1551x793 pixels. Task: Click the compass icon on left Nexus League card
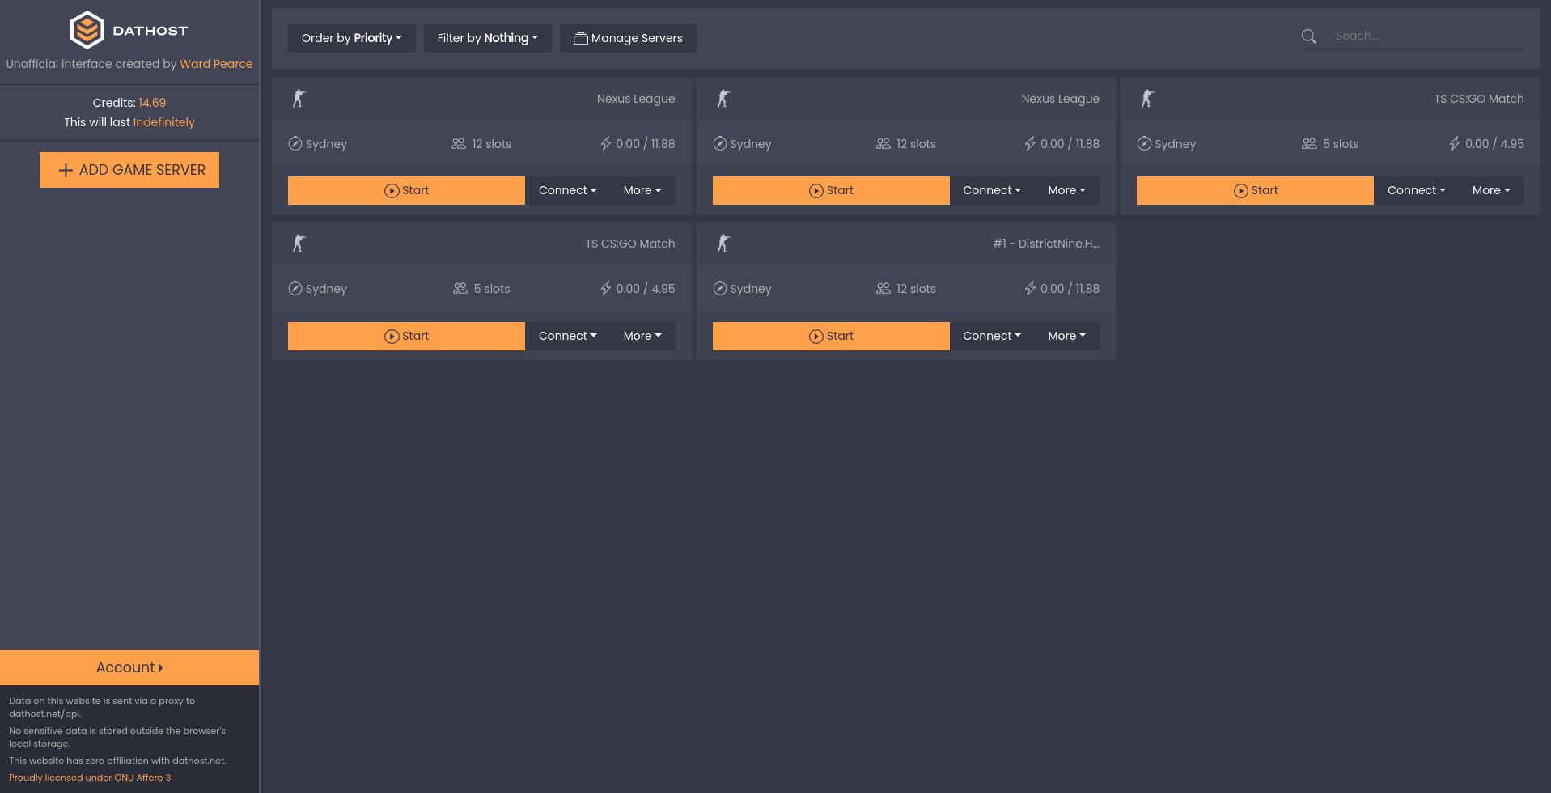click(295, 144)
